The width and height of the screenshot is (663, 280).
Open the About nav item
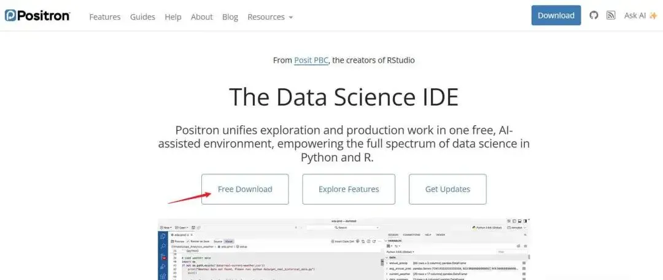pyautogui.click(x=202, y=17)
